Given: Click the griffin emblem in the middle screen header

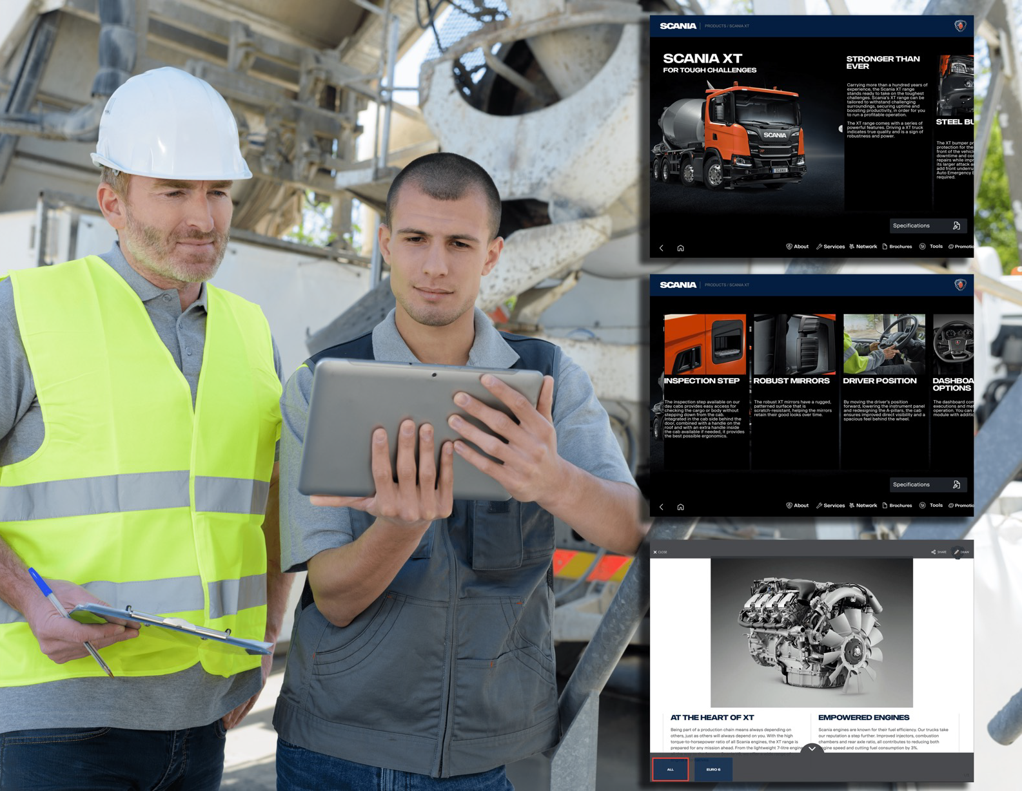Looking at the screenshot, I should tap(960, 285).
